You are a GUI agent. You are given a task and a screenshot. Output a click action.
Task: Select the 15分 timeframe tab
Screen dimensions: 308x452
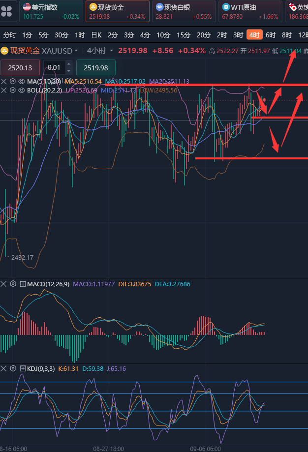coord(184,35)
